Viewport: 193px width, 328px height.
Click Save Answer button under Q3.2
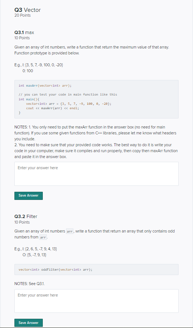28,323
